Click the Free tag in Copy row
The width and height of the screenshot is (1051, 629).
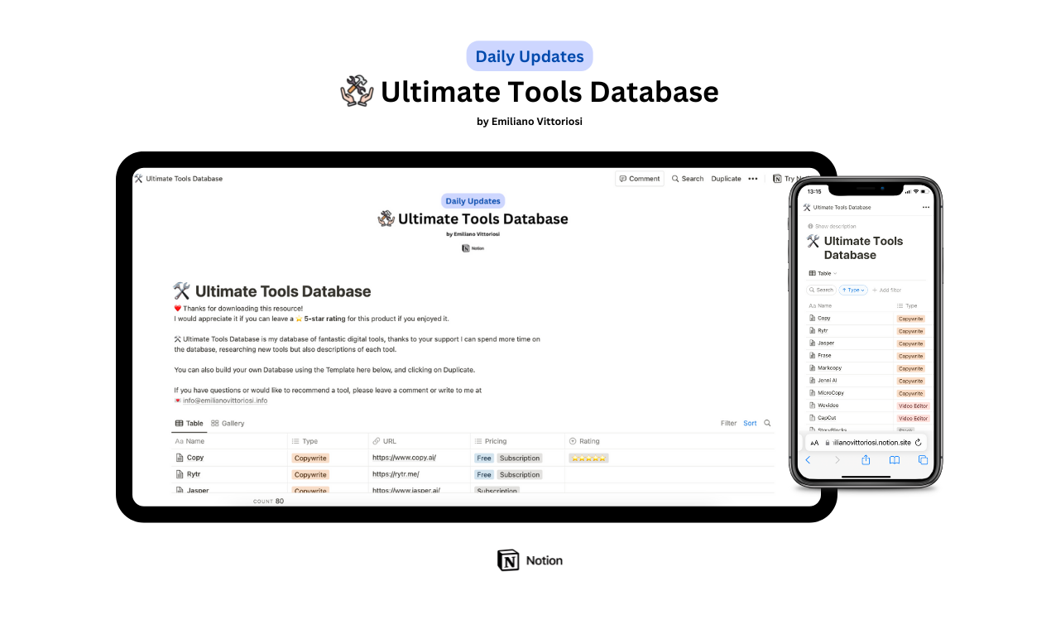[484, 458]
